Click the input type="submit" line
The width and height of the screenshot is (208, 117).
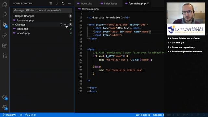[108, 35]
